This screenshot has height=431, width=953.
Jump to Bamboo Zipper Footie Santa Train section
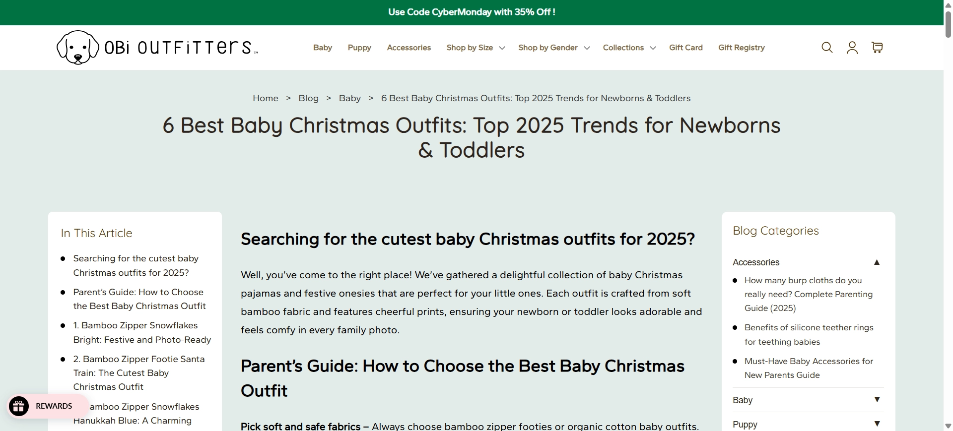point(138,372)
